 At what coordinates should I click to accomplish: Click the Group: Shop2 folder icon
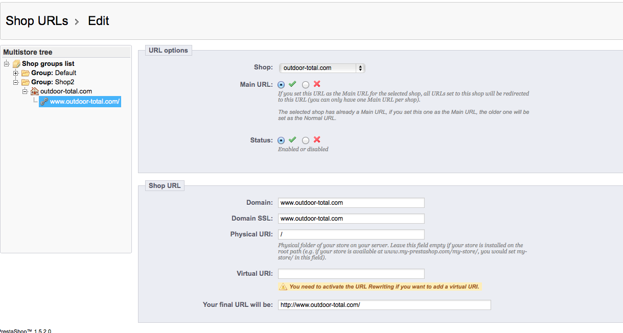(26, 82)
